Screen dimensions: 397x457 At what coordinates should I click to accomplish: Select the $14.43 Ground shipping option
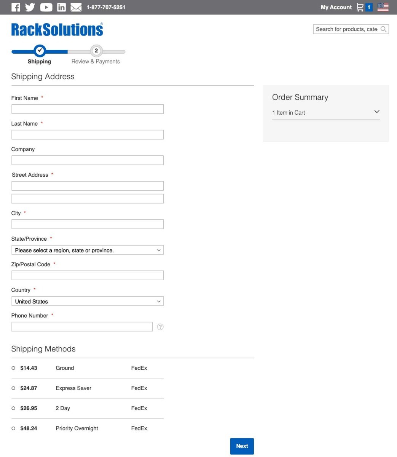coord(13,368)
